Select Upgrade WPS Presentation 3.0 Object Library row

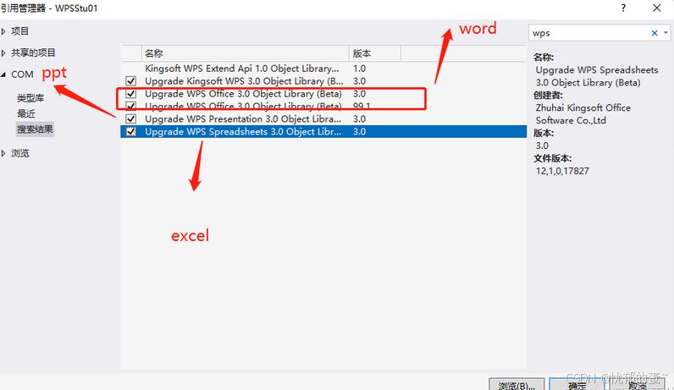pos(323,118)
